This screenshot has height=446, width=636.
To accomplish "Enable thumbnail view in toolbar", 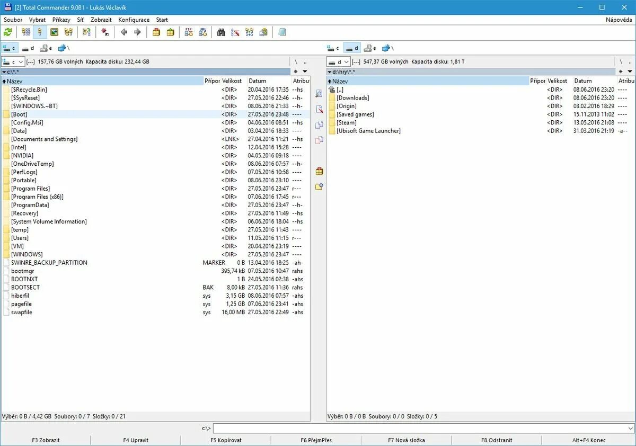I will (54, 32).
